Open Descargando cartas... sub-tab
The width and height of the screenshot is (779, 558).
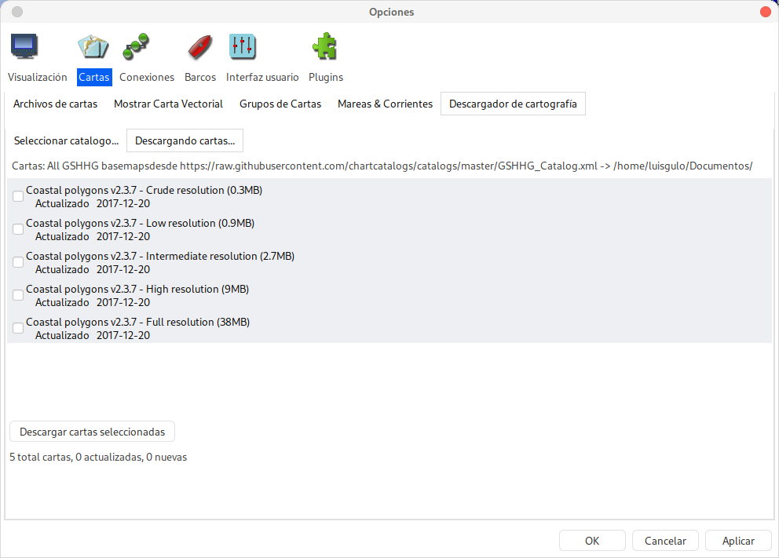point(185,140)
